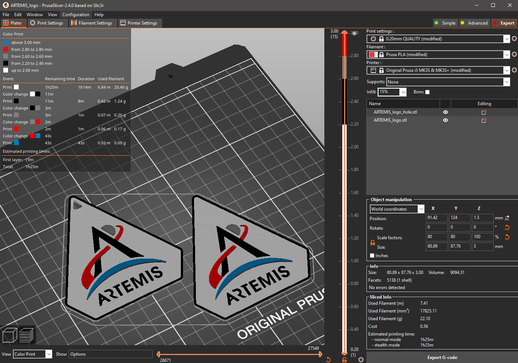Open the vertical layer slider gear settings
Image resolution: width=518 pixels, height=363 pixels.
[361, 360]
